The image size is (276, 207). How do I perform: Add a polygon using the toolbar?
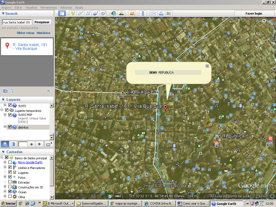pos(80,13)
